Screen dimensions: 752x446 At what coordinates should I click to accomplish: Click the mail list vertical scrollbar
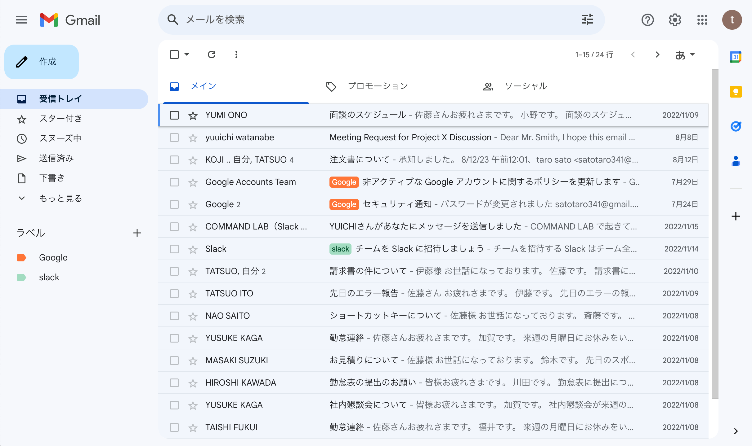(x=715, y=234)
